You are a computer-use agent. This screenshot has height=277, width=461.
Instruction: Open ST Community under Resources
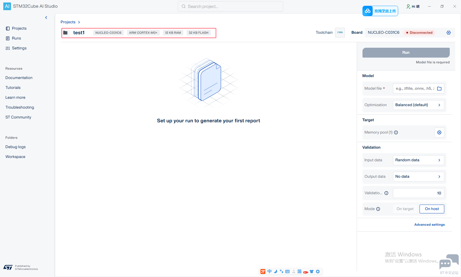[x=18, y=117]
